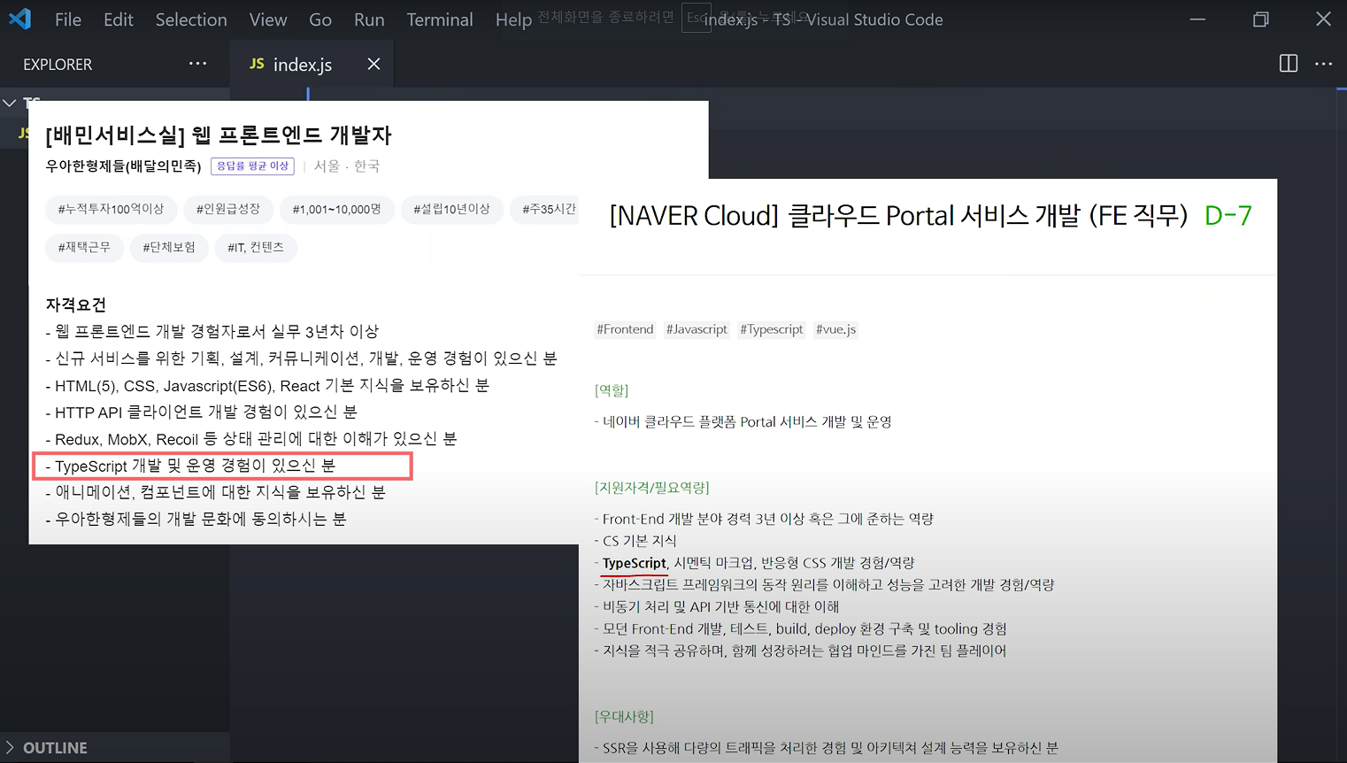The height and width of the screenshot is (763, 1347).
Task: Click the CS 기본 지식 line
Action: 635,541
